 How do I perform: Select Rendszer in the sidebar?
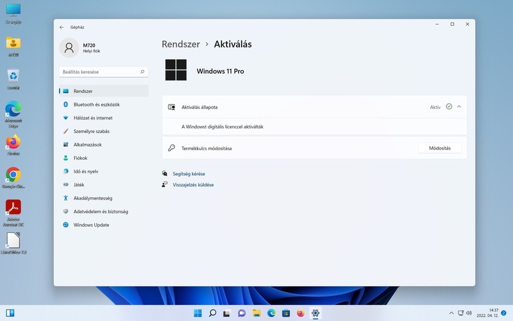[104, 91]
